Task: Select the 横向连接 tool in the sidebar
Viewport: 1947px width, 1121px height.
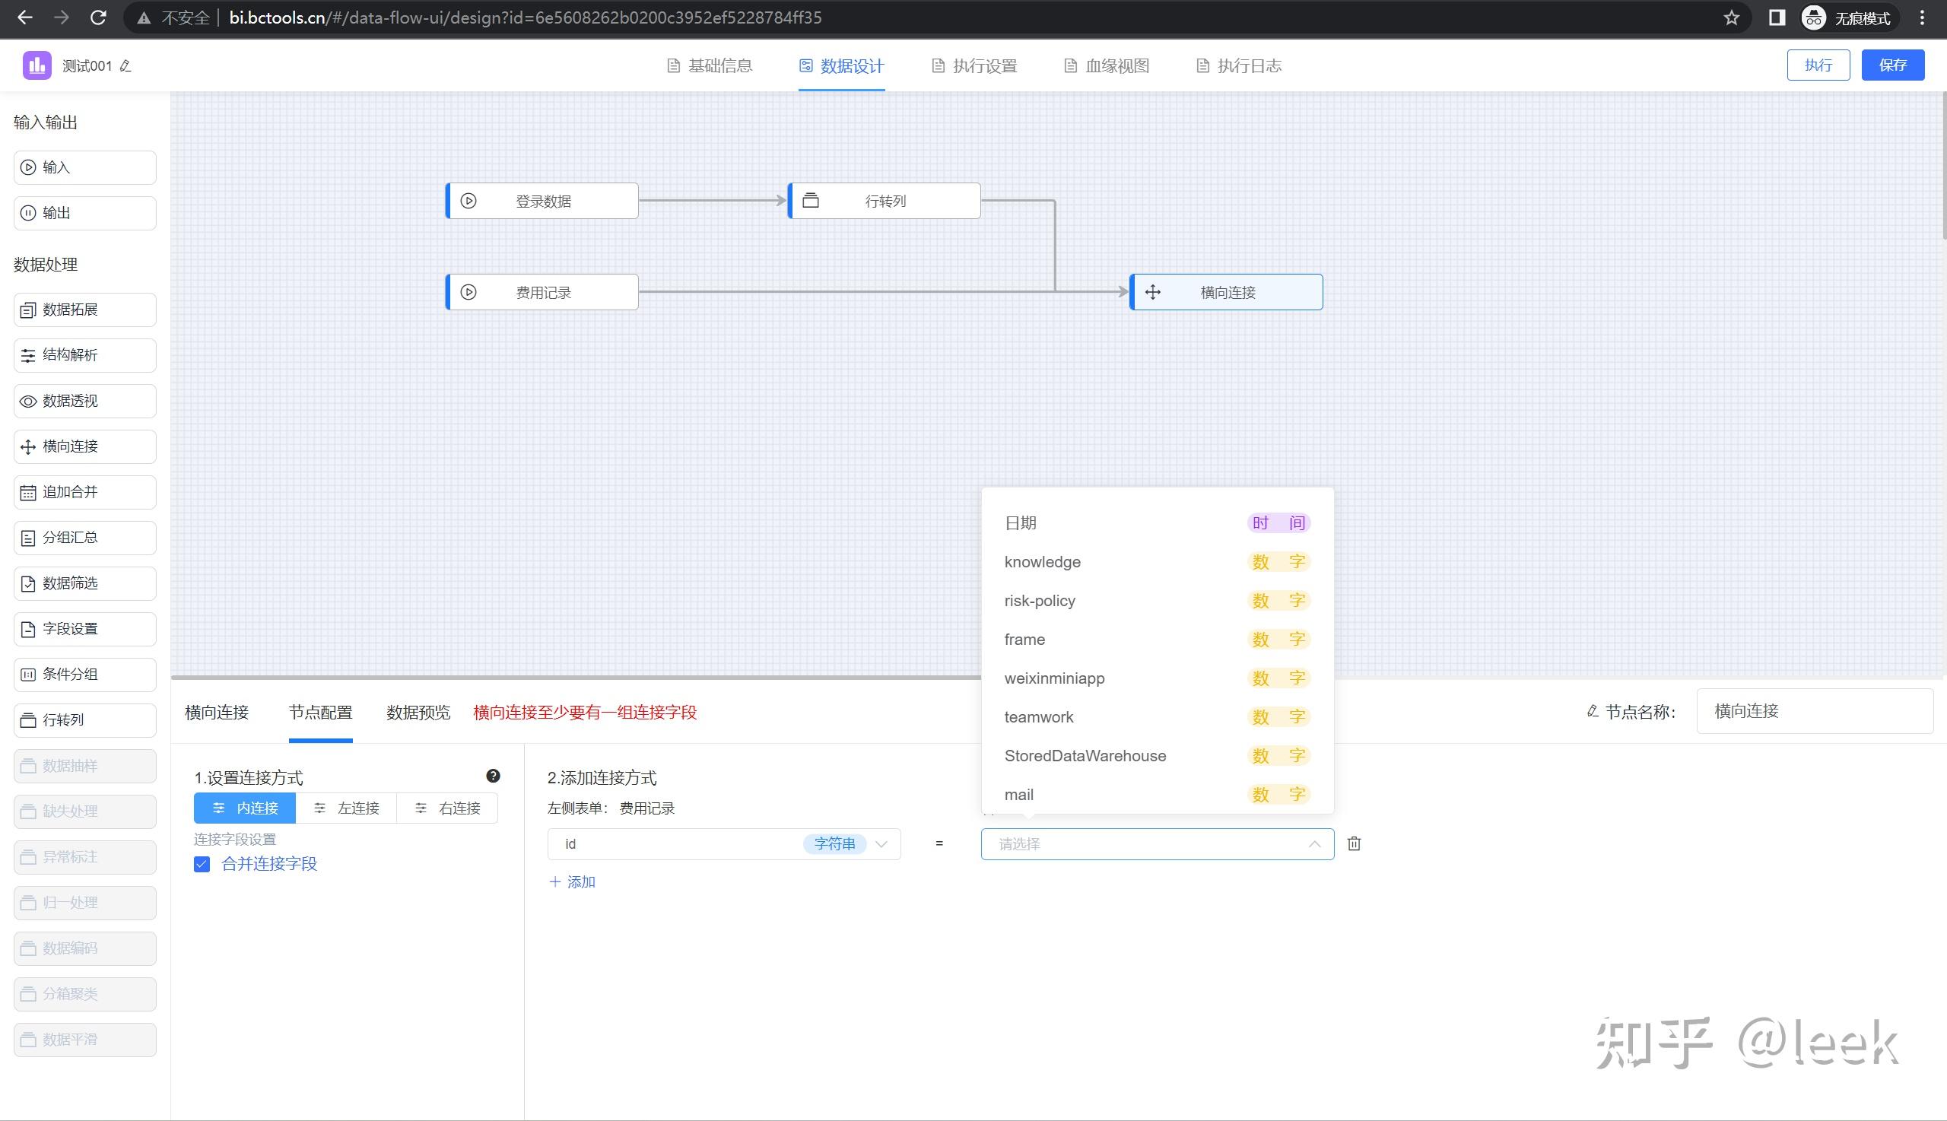Action: click(x=84, y=446)
